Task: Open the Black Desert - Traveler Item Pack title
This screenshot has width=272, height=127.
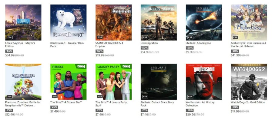Action: point(67,45)
